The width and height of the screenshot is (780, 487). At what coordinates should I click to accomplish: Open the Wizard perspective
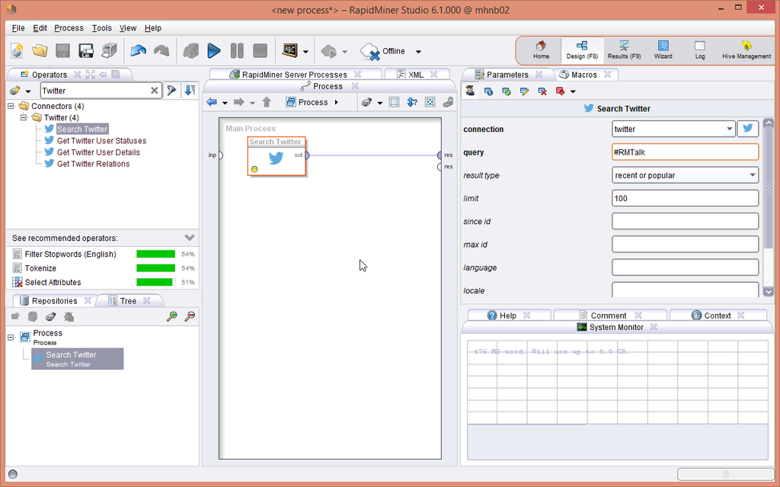click(663, 50)
